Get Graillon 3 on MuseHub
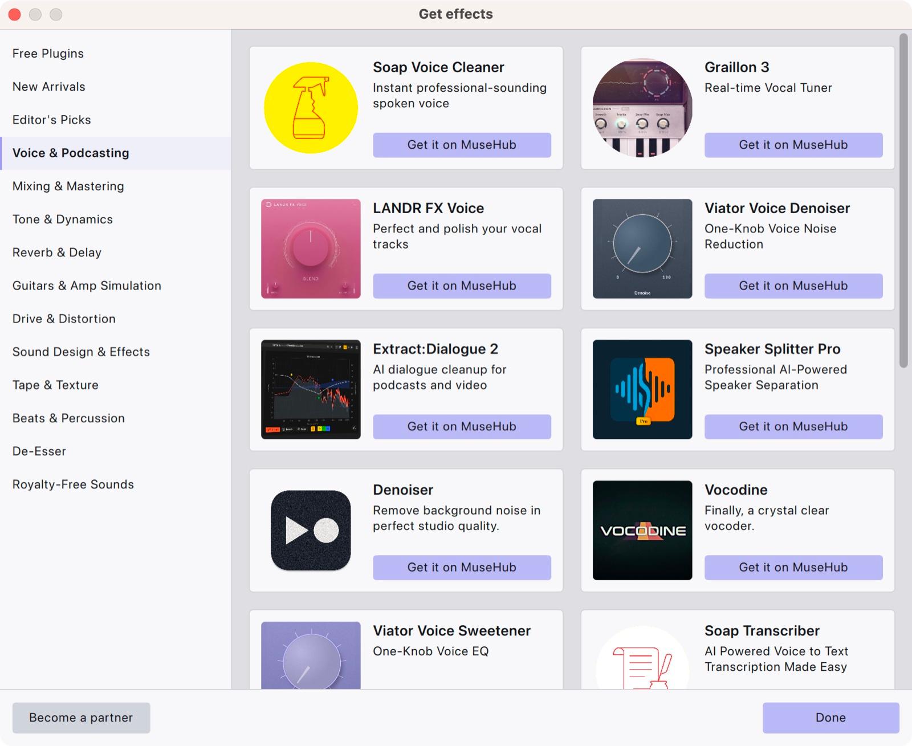 793,145
